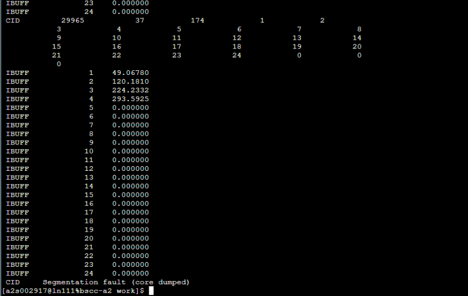Click the IBUFF label beside value 49.06780
Screen dimensions: 468x296
tap(17, 73)
